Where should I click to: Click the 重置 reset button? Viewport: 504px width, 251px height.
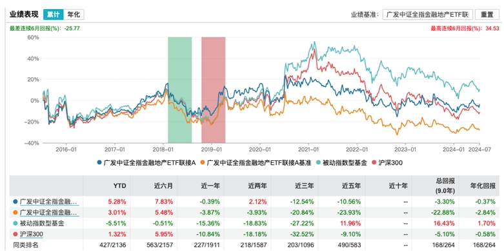487,15
